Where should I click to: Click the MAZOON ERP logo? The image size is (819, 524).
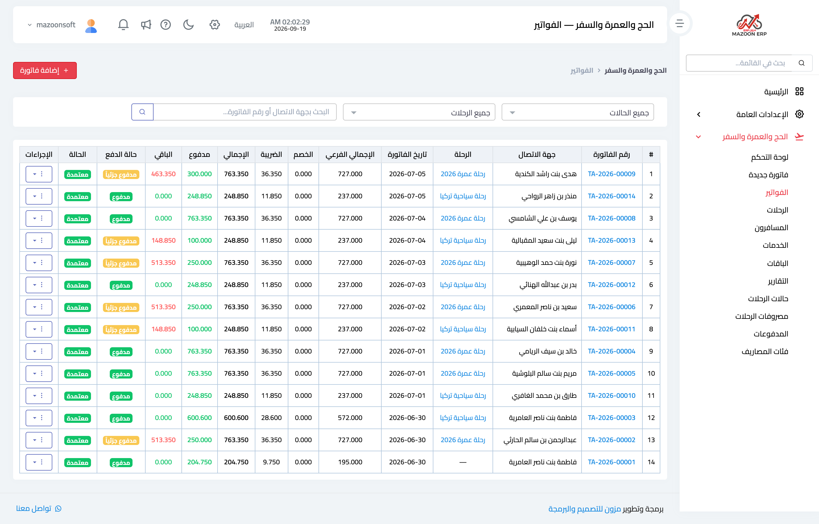[749, 25]
